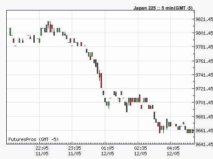Click the 9761.45 price axis label
The image size is (213, 159).
click(x=204, y=61)
